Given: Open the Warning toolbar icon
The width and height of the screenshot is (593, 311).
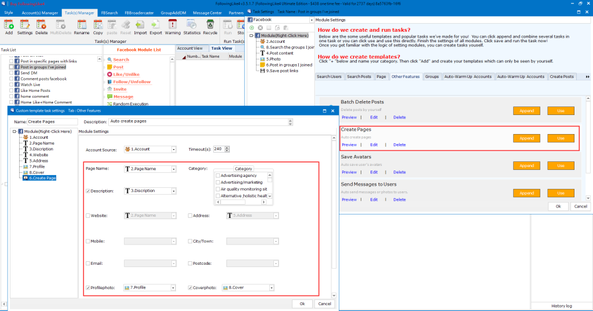Looking at the screenshot, I should click(x=173, y=27).
